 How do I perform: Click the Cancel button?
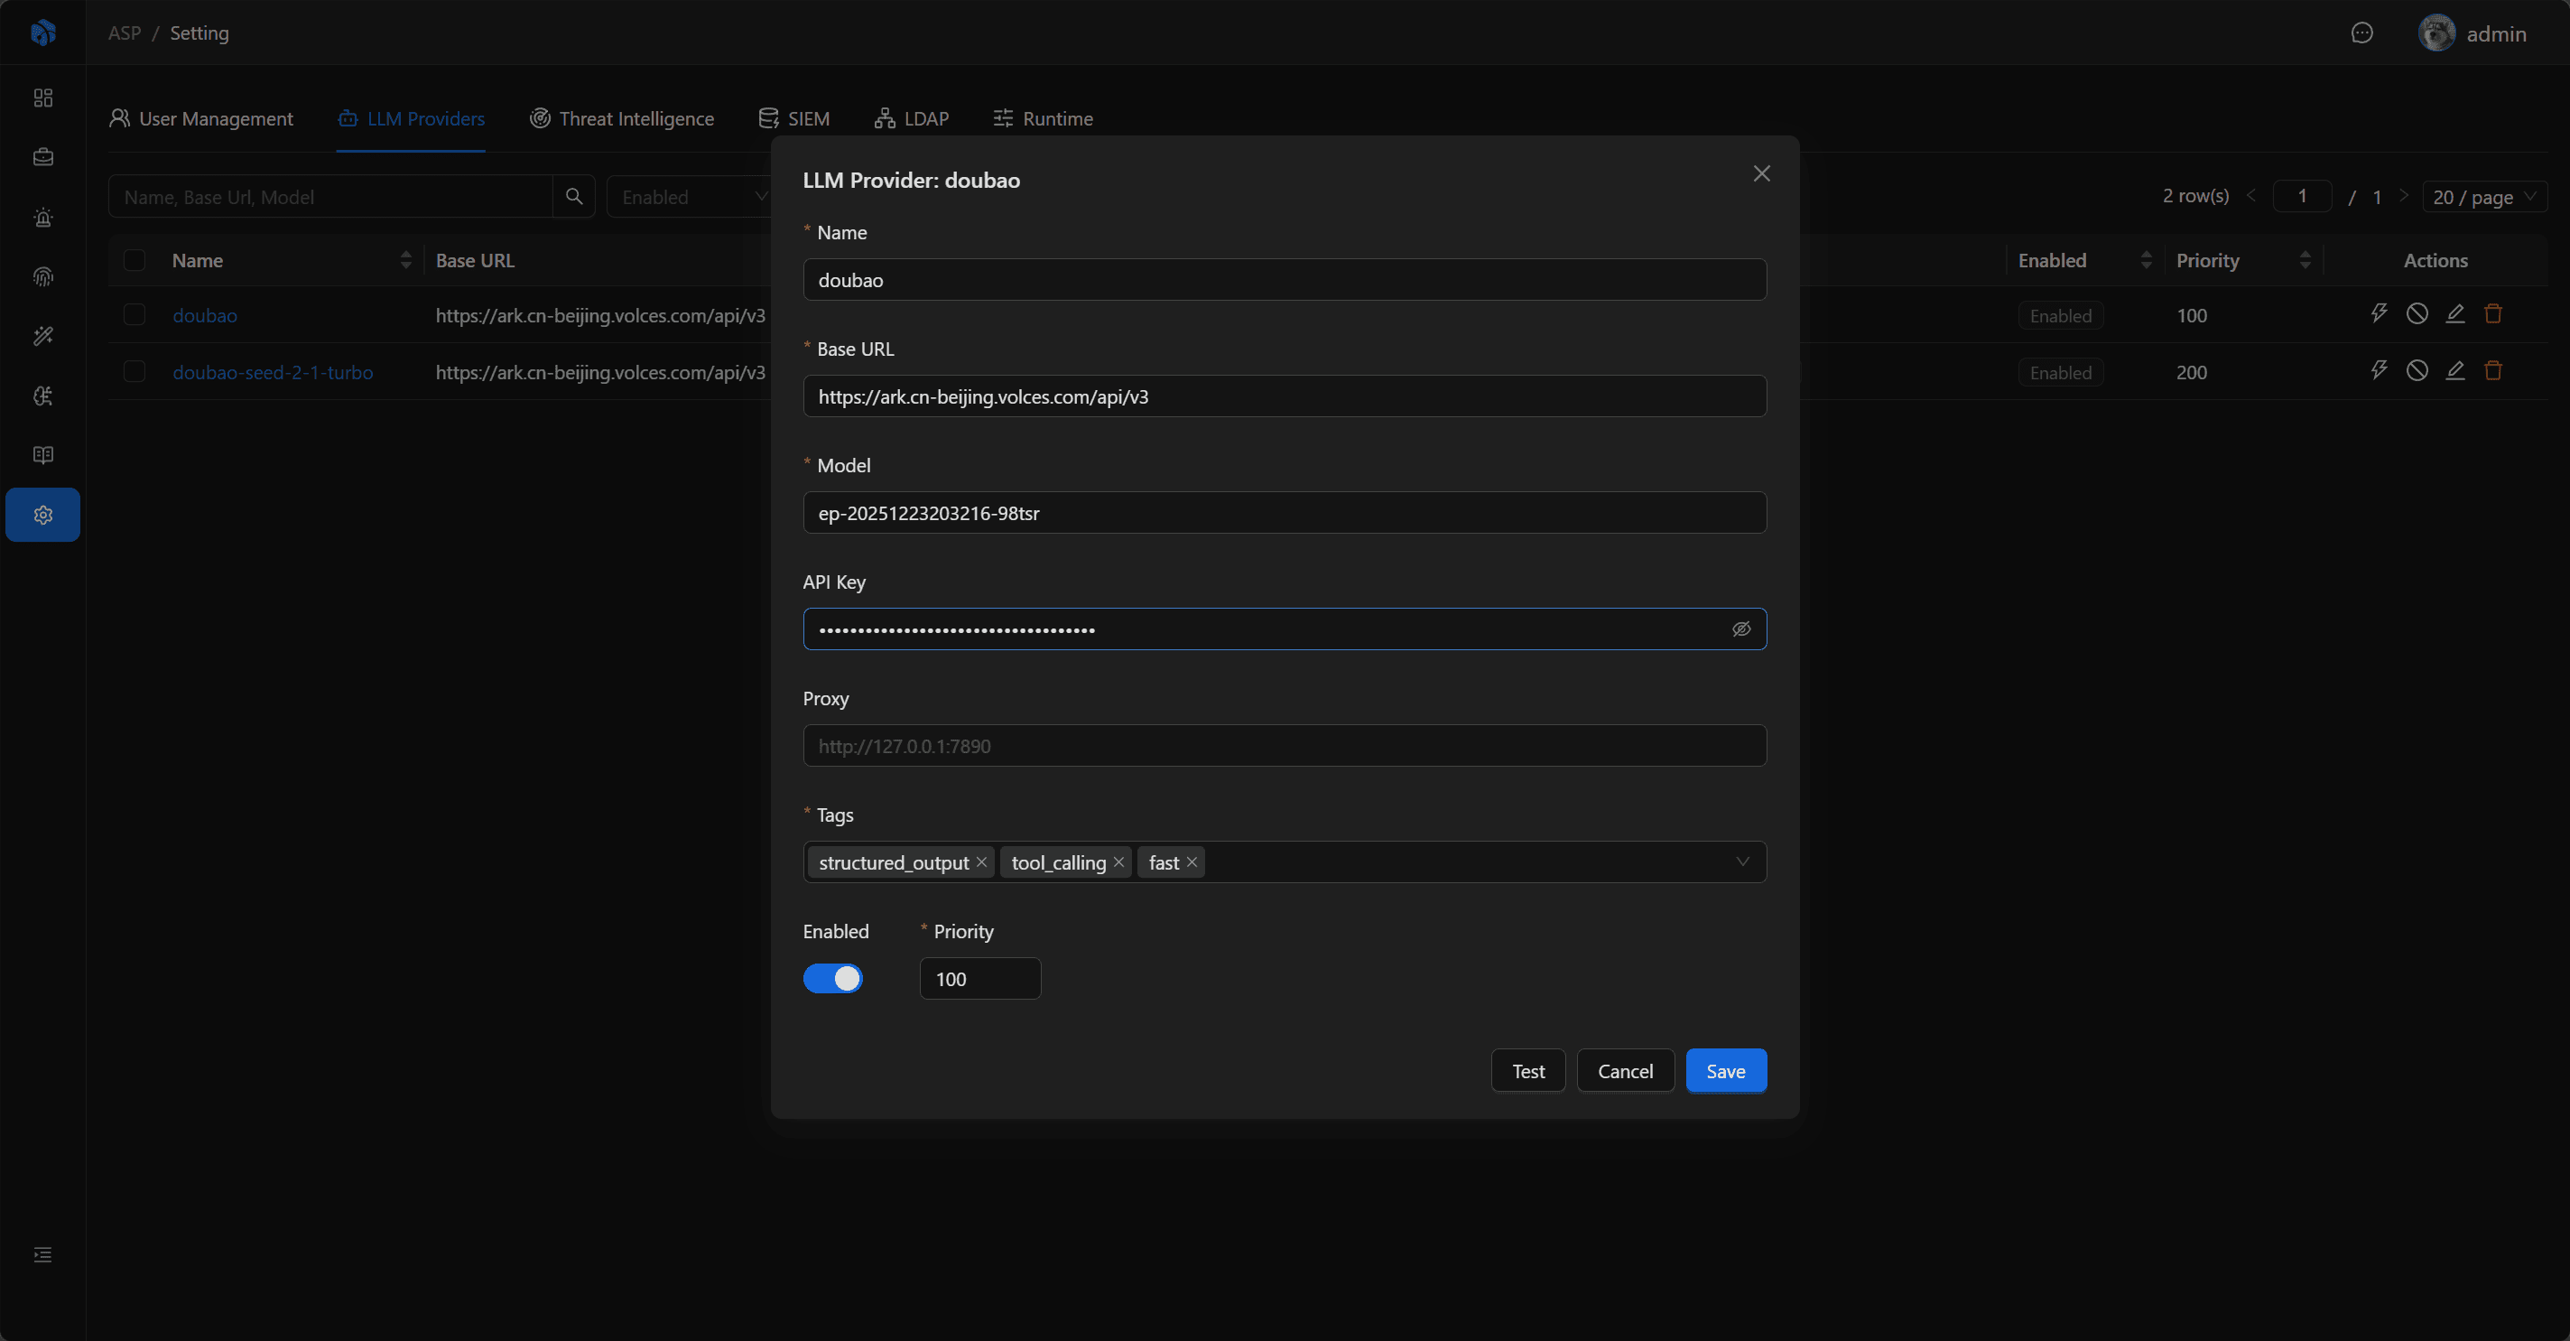point(1625,1071)
